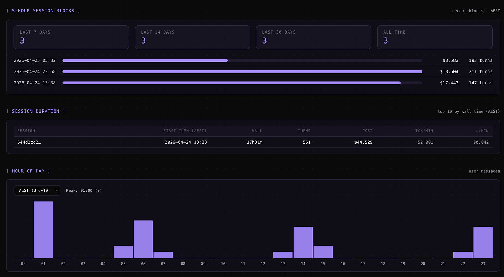Click the 5-HOUR SESSION BLOCKS section heading
Viewport: 504px width, 277px height.
coord(43,11)
